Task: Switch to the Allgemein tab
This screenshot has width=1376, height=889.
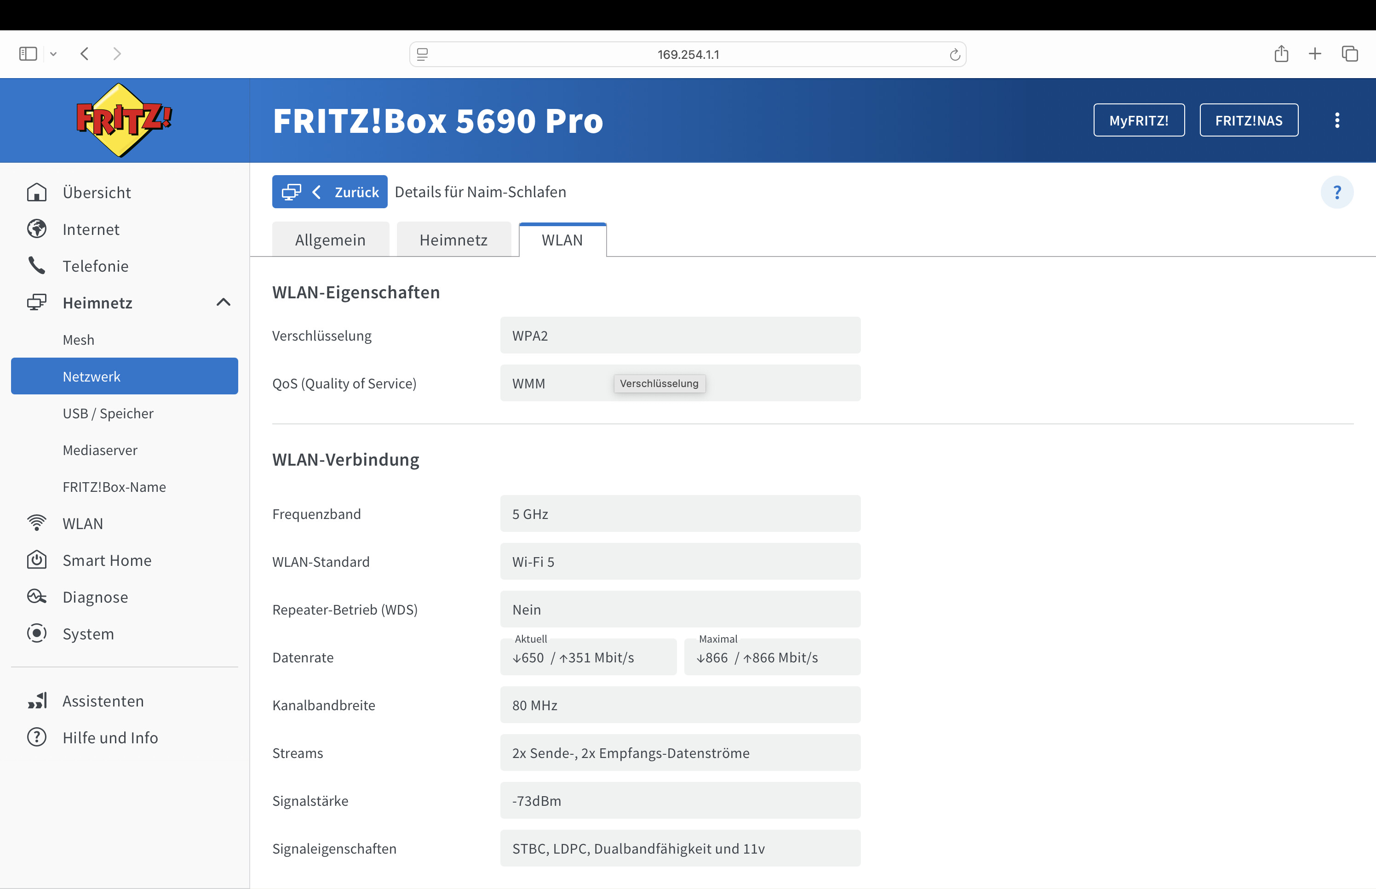Action: [x=330, y=239]
